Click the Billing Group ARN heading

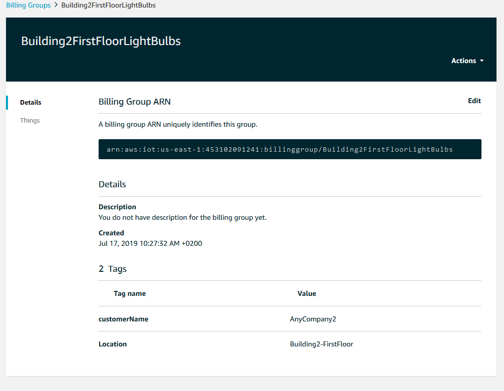(x=135, y=101)
